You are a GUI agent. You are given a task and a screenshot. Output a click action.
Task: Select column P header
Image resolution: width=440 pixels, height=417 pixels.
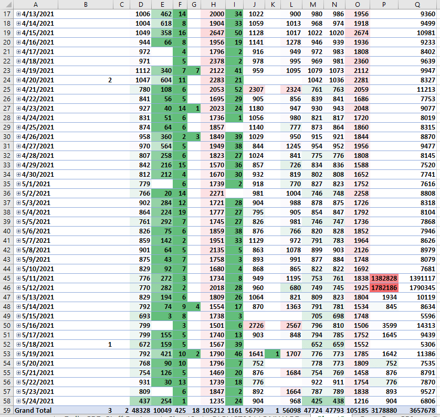point(384,4)
